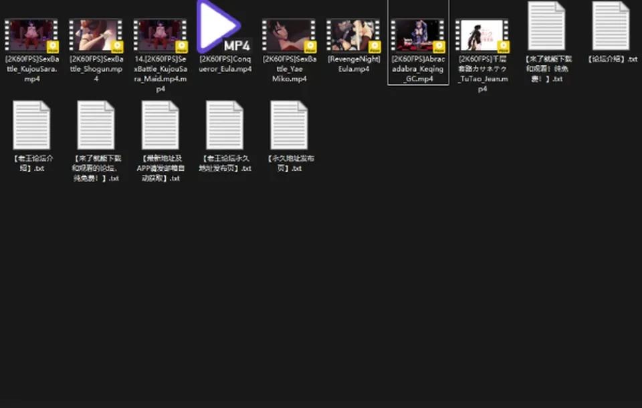Viewport: 642px width, 408px height.
Task: Select document icon of 【来了就能下载和观看的论坛】.txt
Action: tap(96, 125)
